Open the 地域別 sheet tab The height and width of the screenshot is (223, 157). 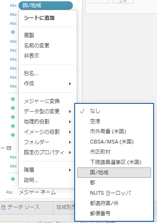click(x=64, y=207)
